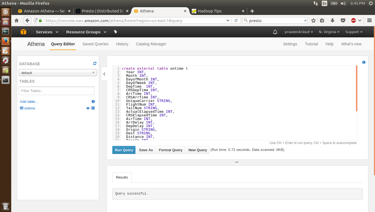Open the Firefox downloads panel
The image size is (375, 212).
coord(333,20)
